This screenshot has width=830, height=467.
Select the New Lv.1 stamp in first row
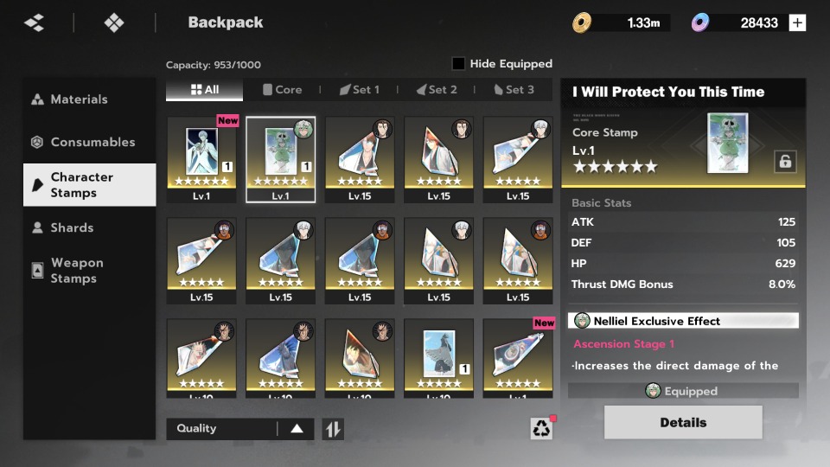(201, 159)
